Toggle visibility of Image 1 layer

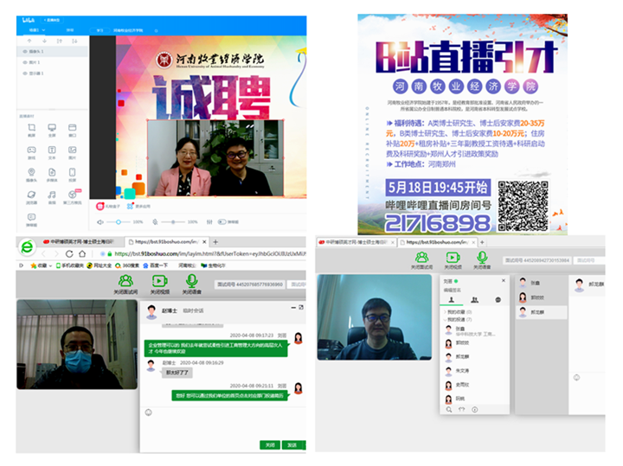(x=25, y=62)
